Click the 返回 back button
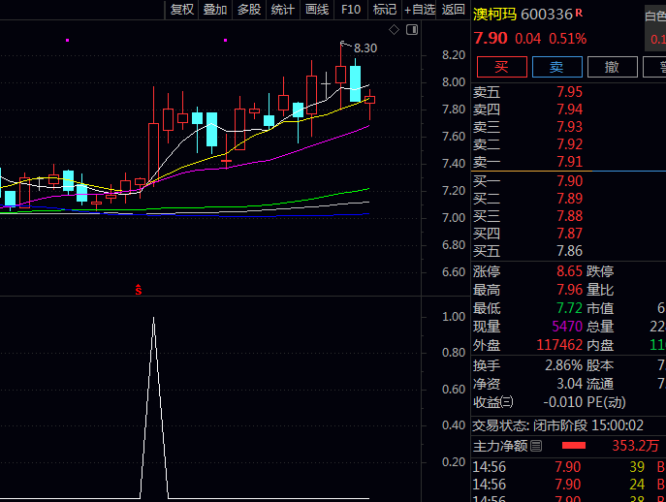This screenshot has height=502, width=666. coord(453,10)
